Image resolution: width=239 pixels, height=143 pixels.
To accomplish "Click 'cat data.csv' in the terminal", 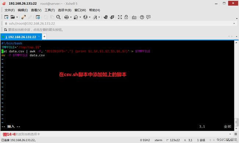I will pyautogui.click(x=13, y=51).
